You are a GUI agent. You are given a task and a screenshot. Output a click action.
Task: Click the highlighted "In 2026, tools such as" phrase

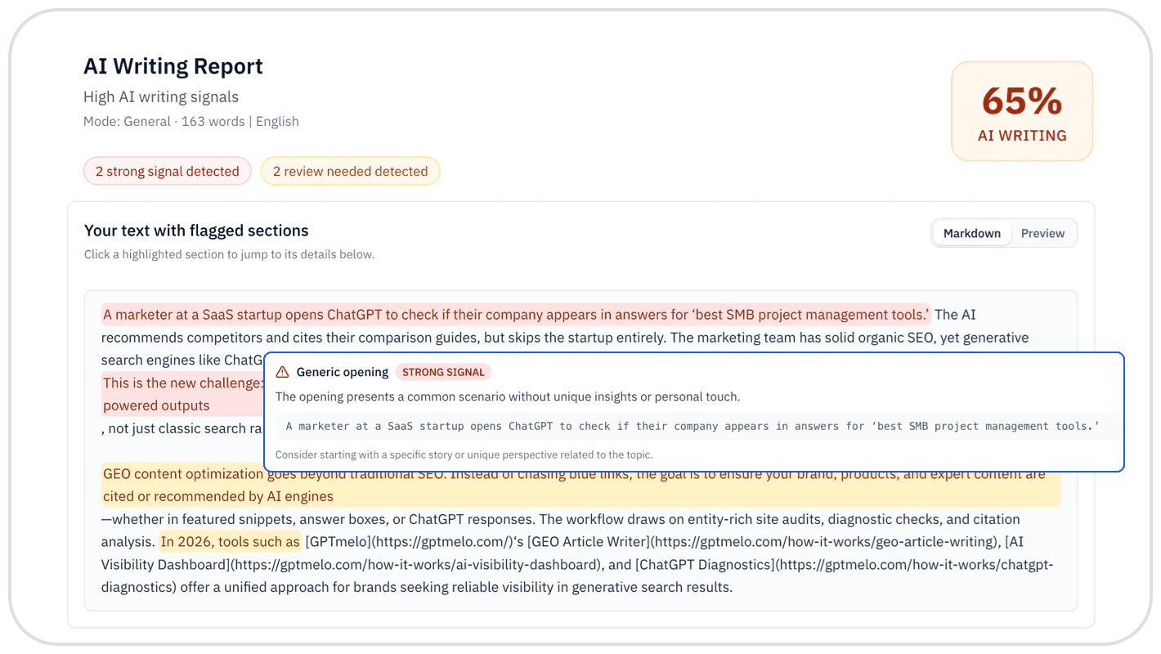tap(231, 541)
